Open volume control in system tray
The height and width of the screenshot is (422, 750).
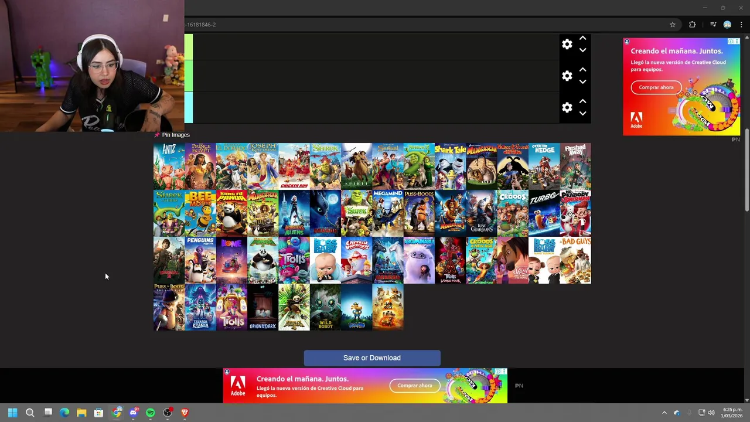pos(711,413)
